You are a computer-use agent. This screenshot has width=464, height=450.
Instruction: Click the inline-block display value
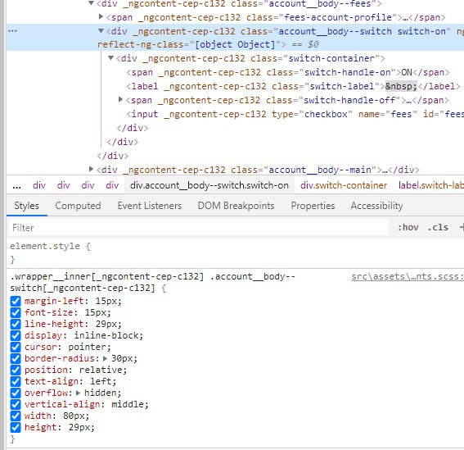[x=106, y=335]
